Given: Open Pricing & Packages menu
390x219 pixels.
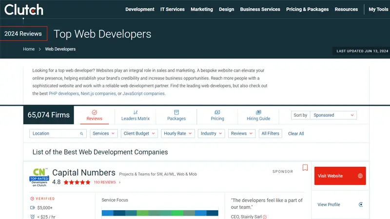Looking at the screenshot, I should tap(307, 9).
